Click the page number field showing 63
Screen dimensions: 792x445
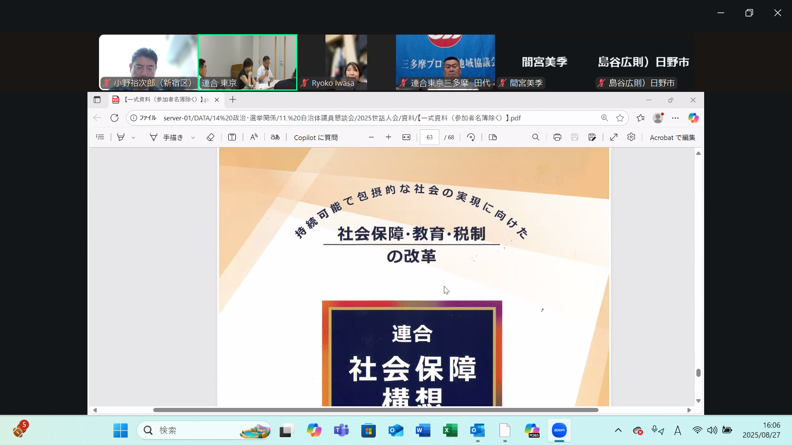point(429,138)
